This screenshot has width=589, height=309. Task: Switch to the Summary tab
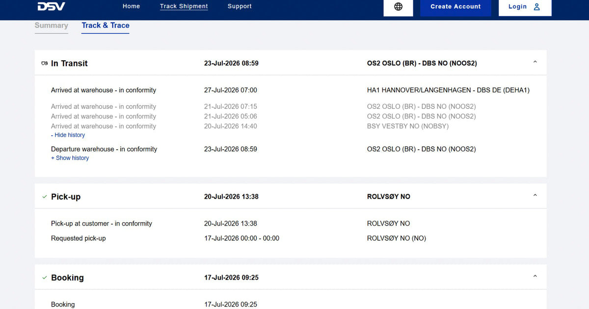[x=51, y=26]
